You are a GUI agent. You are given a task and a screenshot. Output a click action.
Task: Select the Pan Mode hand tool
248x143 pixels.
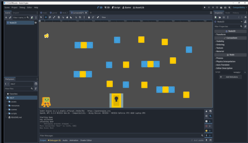point(67,17)
